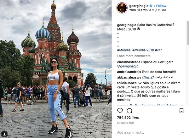Open felicia.lopes.52 commenter profile
Viewport: 189px width, 138px height.
pyautogui.click(x=129, y=83)
